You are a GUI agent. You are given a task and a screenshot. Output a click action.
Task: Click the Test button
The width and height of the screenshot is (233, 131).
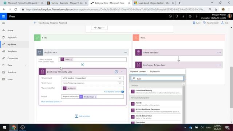tap(225, 23)
